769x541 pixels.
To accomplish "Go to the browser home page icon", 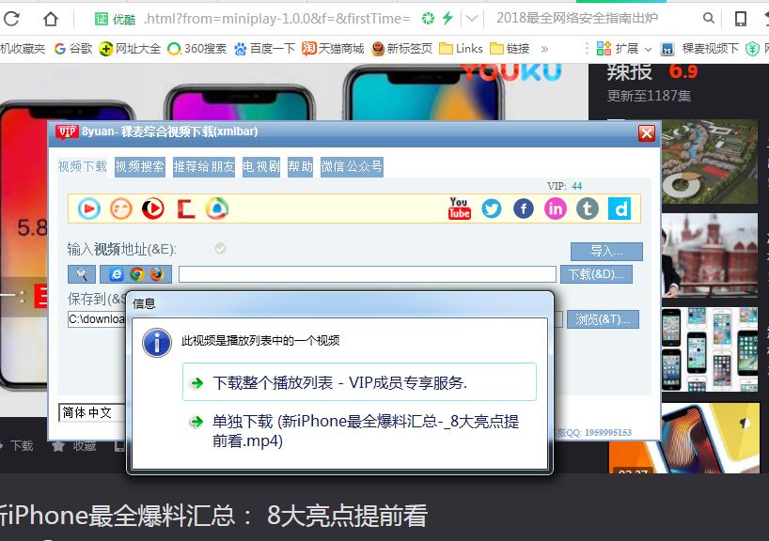I will pyautogui.click(x=51, y=19).
